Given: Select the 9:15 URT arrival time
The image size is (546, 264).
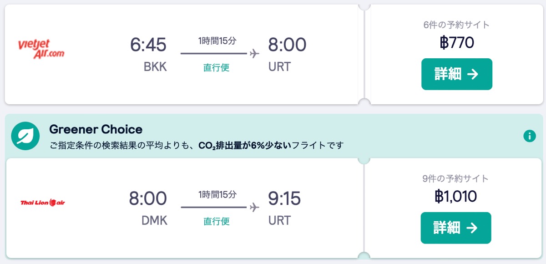Looking at the screenshot, I should point(284,198).
